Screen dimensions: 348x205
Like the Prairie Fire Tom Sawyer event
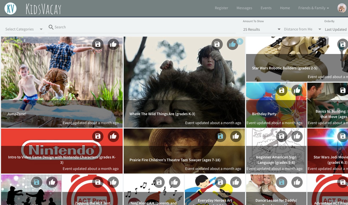coord(236,136)
